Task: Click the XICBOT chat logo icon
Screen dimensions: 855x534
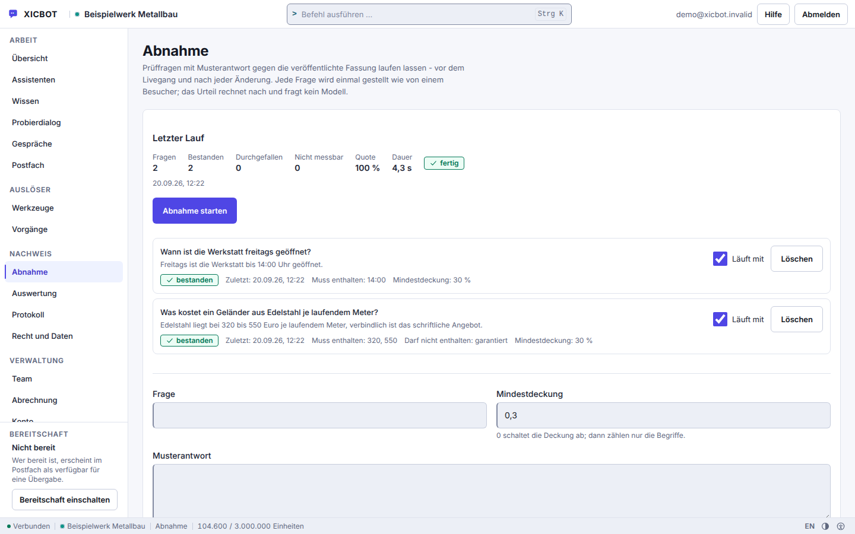Action: 14,14
